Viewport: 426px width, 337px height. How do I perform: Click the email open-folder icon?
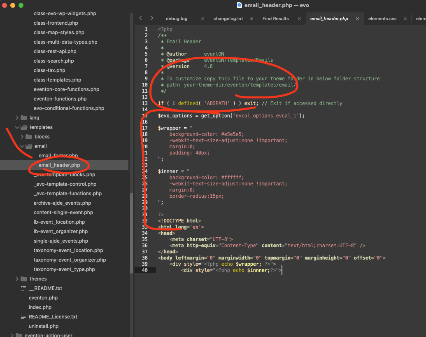pos(29,146)
